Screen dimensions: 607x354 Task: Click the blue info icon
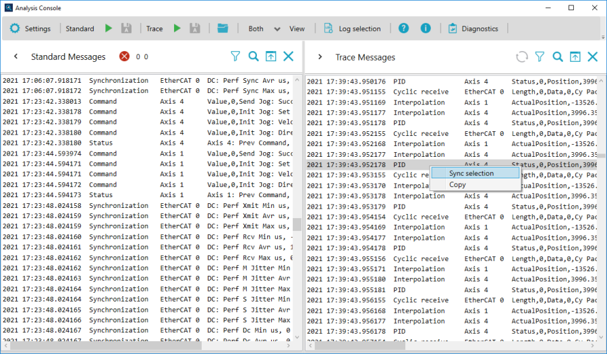426,29
